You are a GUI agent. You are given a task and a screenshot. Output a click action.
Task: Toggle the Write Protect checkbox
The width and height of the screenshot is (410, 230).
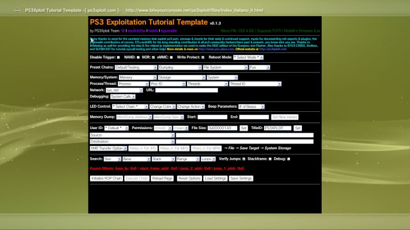[x=203, y=58]
